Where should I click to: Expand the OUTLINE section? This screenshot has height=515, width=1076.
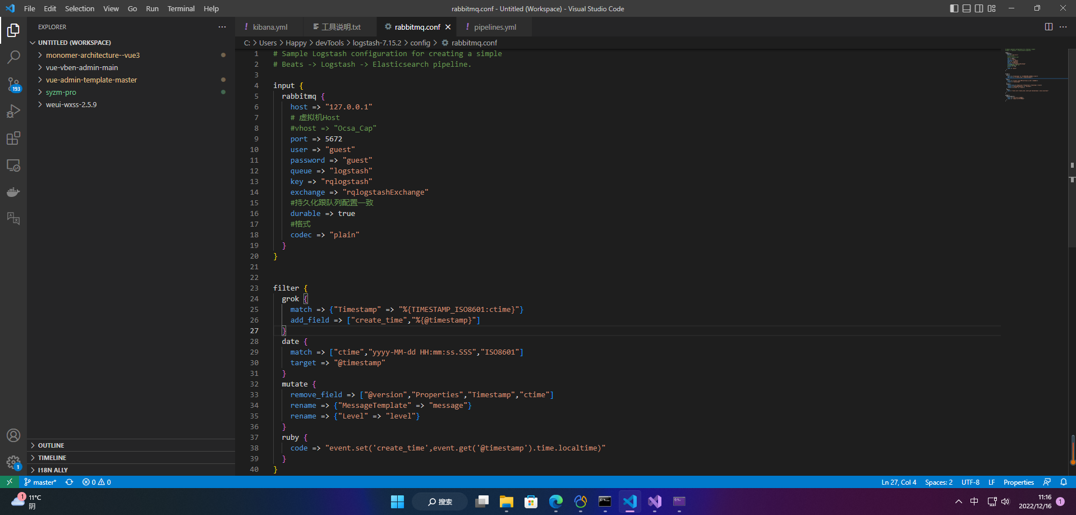coord(131,445)
